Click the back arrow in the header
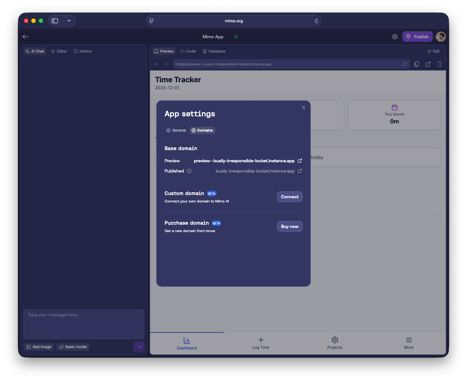 [26, 37]
